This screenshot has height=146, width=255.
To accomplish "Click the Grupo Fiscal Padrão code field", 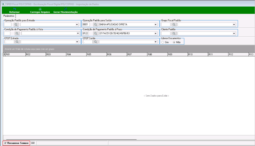I will click(x=166, y=25).
